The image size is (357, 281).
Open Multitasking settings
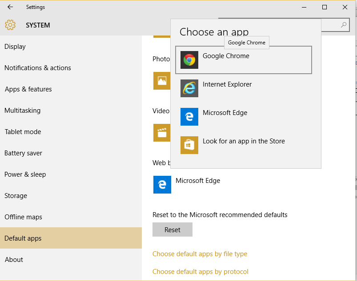pos(71,111)
